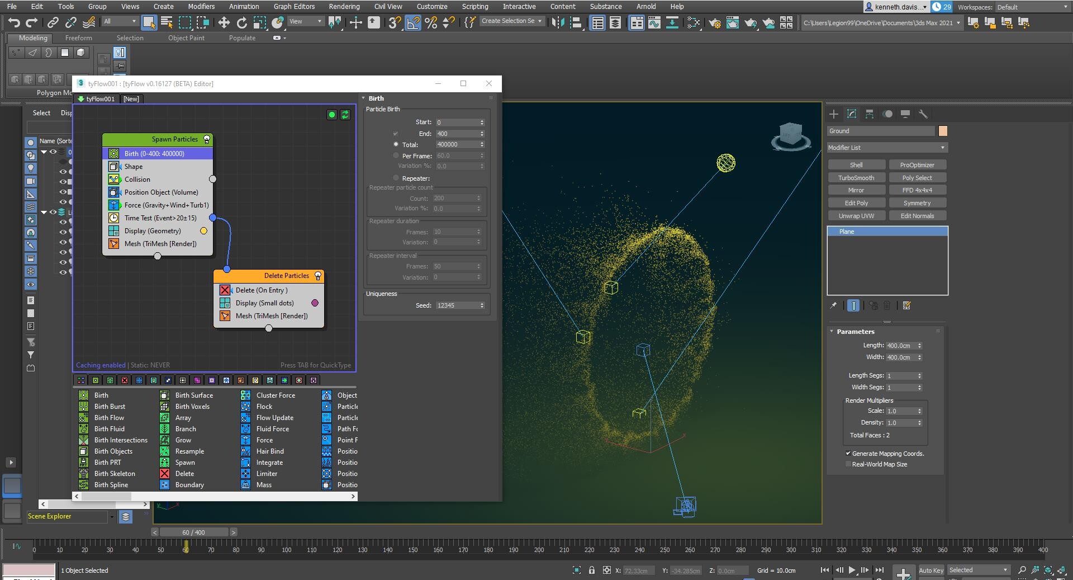Screen dimensions: 1073x580
Task: Open the Modifier List dropdown
Action: (x=887, y=148)
